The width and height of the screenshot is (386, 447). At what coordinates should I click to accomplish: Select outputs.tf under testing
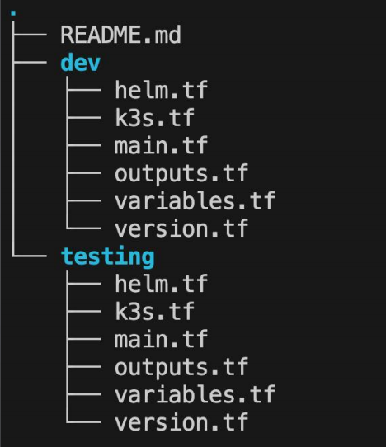pos(181,367)
